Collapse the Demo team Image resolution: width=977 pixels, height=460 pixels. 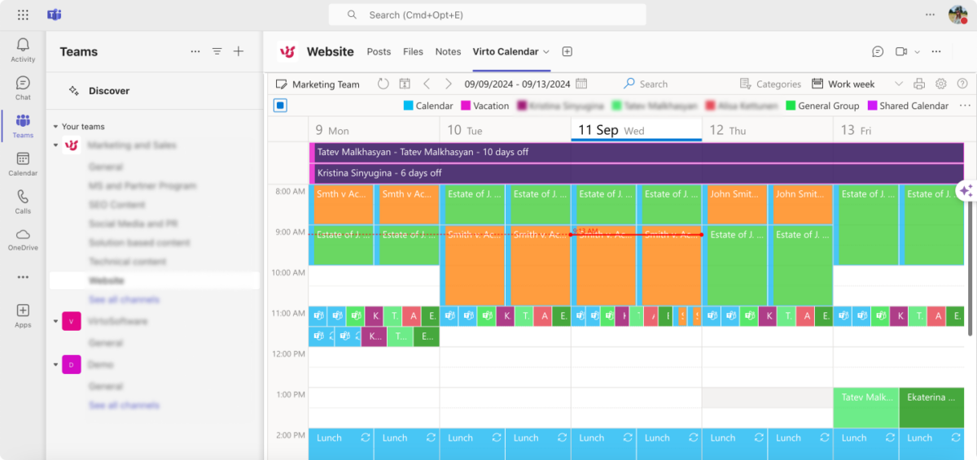55,365
